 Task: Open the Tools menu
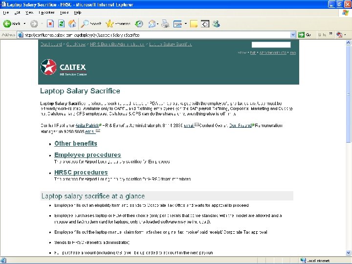pyautogui.click(x=64, y=13)
